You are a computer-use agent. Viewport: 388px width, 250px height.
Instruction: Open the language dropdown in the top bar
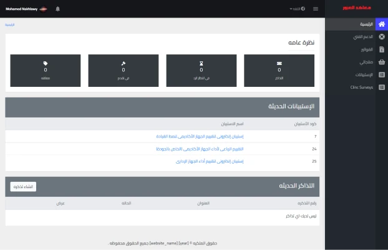pyautogui.click(x=297, y=9)
